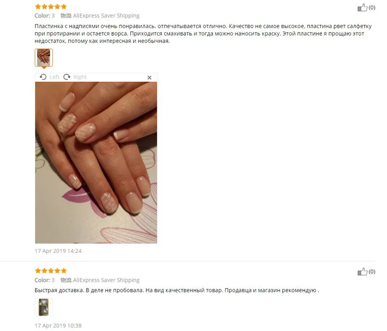Click the enlarged nails photo
The width and height of the screenshot is (387, 331).
[x=96, y=163]
